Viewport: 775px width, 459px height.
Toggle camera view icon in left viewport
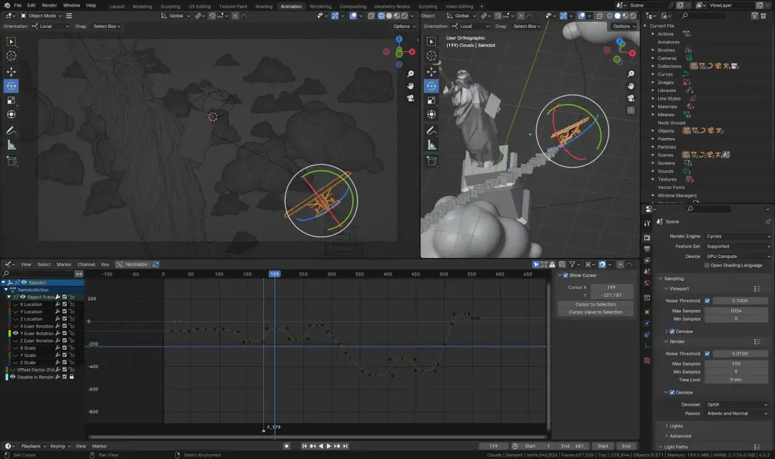[411, 98]
